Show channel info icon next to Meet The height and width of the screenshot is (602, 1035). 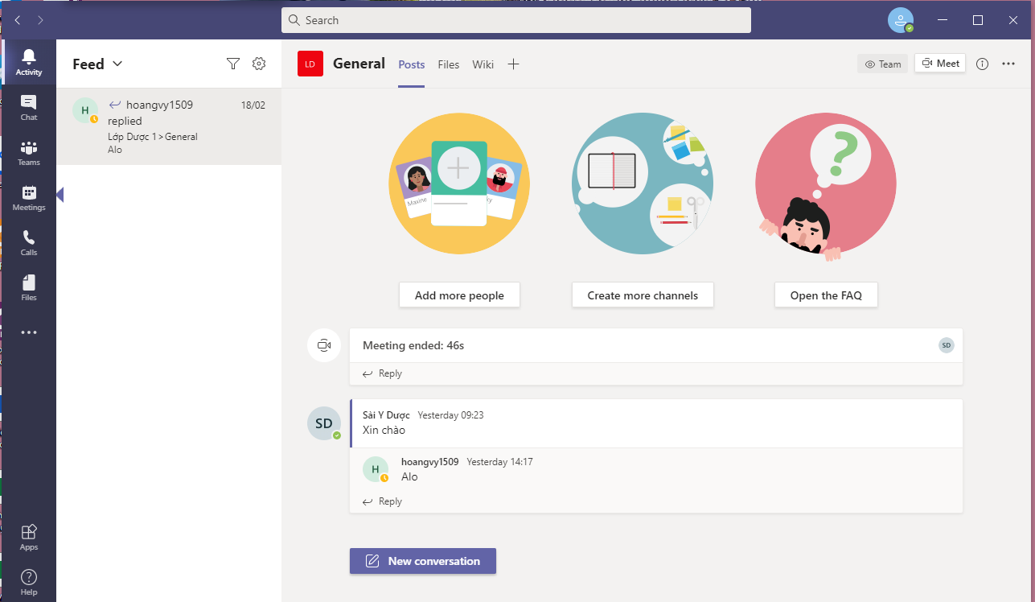click(982, 64)
